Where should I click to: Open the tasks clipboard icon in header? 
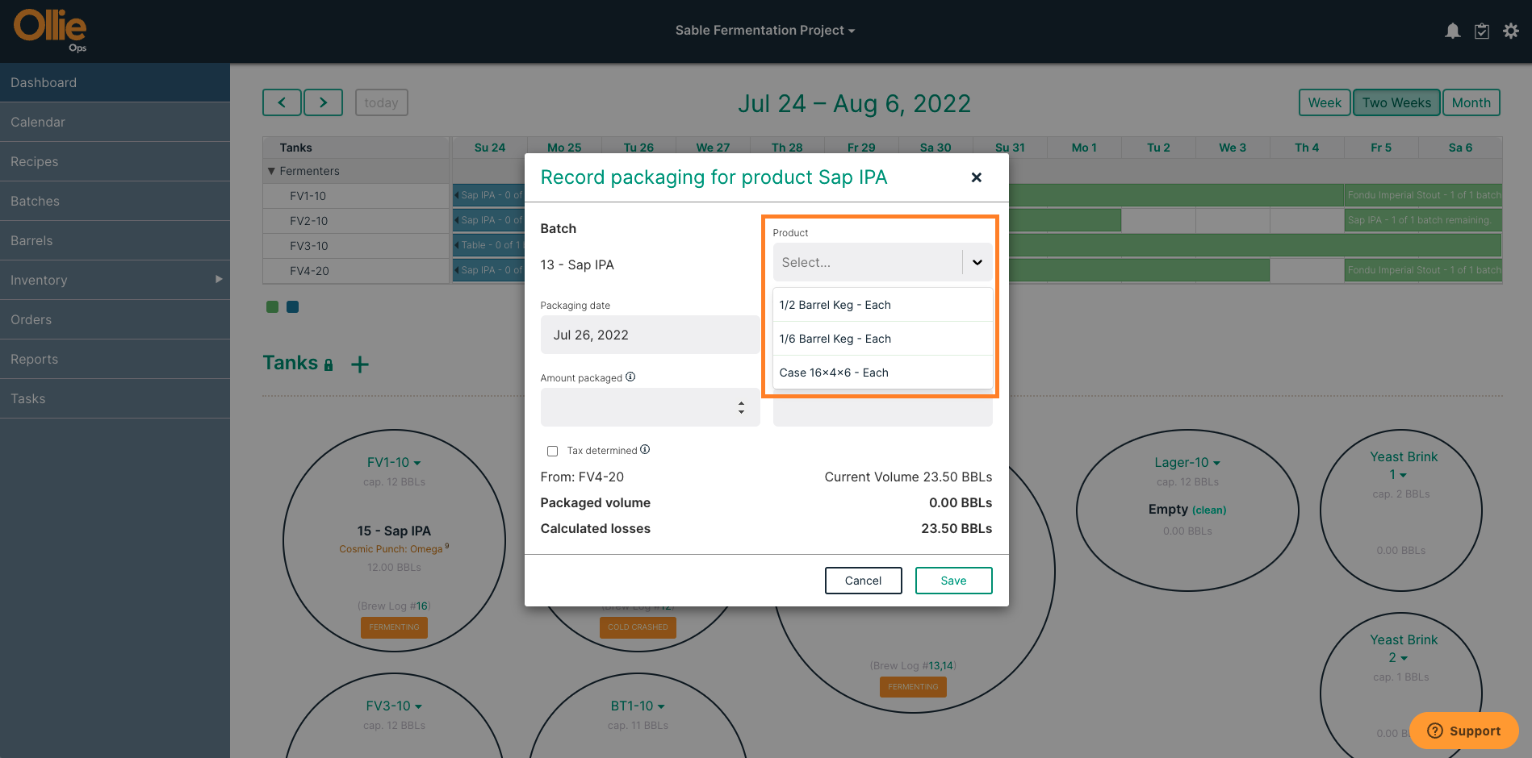point(1482,31)
